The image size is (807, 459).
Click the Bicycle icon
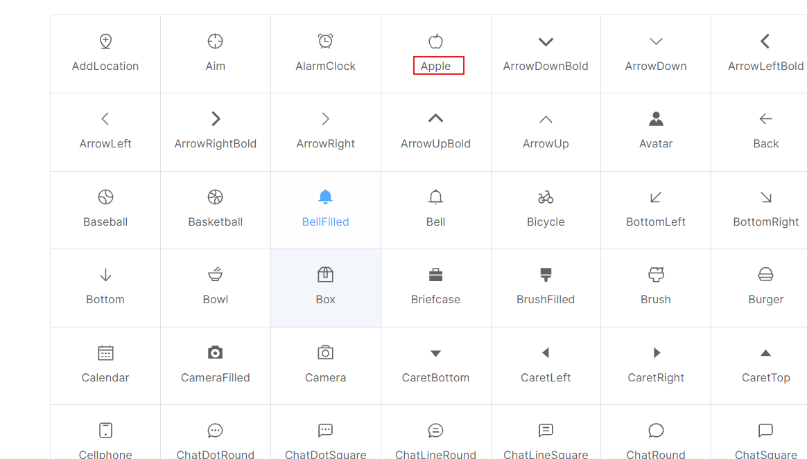pos(545,197)
